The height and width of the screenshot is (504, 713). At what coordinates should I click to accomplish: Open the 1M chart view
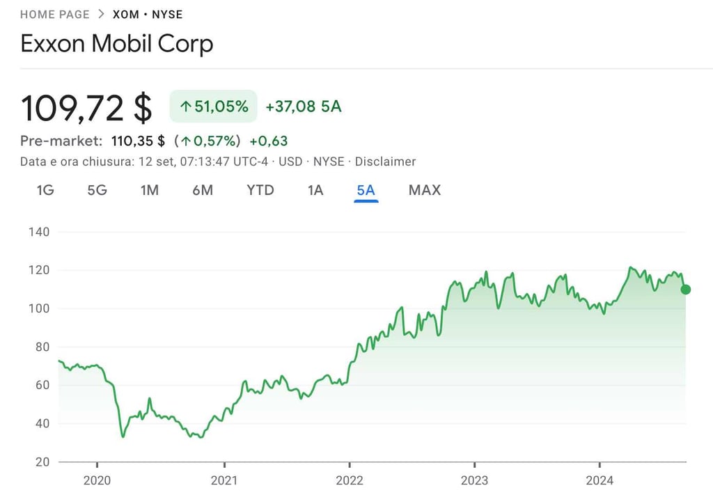point(149,190)
